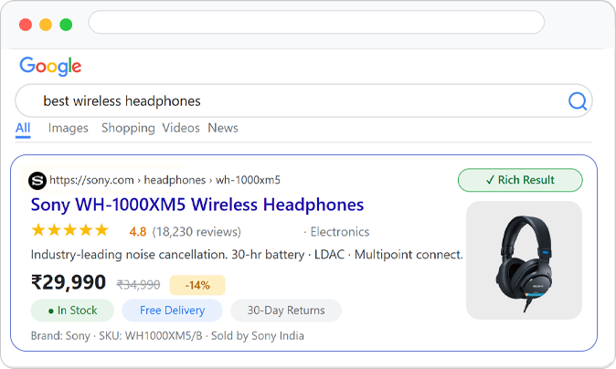616x369 pixels.
Task: Click the green maximize window dot
Action: [66, 25]
